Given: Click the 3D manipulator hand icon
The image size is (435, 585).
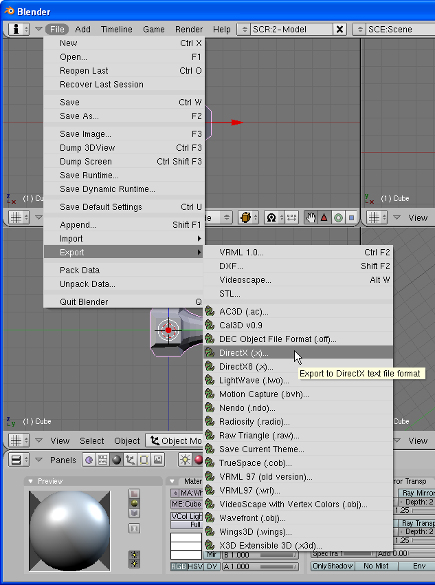Looking at the screenshot, I should coord(311,217).
